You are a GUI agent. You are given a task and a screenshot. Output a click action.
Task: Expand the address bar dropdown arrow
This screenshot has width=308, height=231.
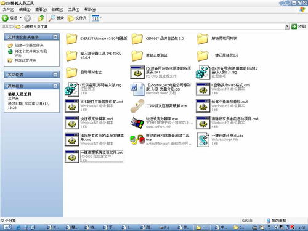click(x=287, y=26)
